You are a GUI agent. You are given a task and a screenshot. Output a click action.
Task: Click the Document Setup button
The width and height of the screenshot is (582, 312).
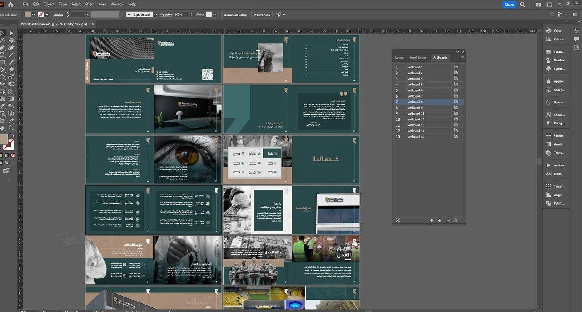(x=235, y=15)
